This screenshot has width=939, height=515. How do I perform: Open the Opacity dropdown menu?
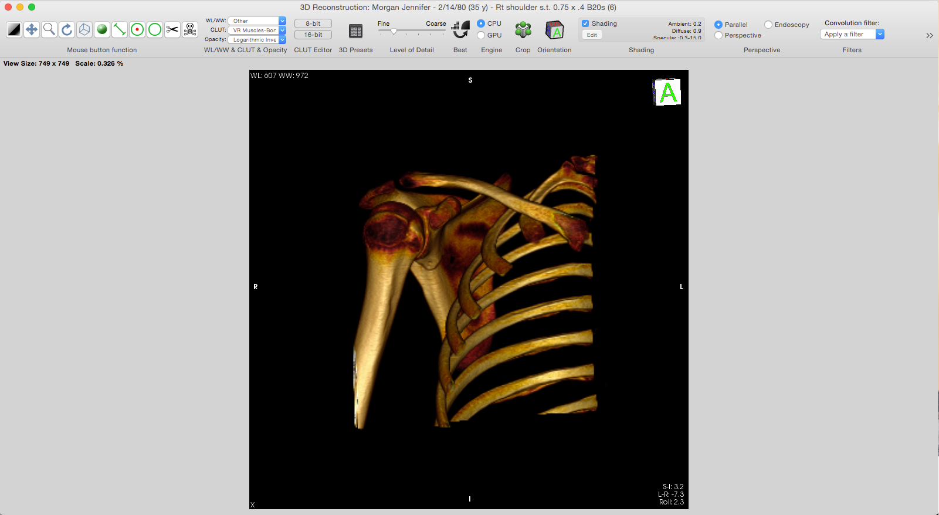(x=257, y=39)
